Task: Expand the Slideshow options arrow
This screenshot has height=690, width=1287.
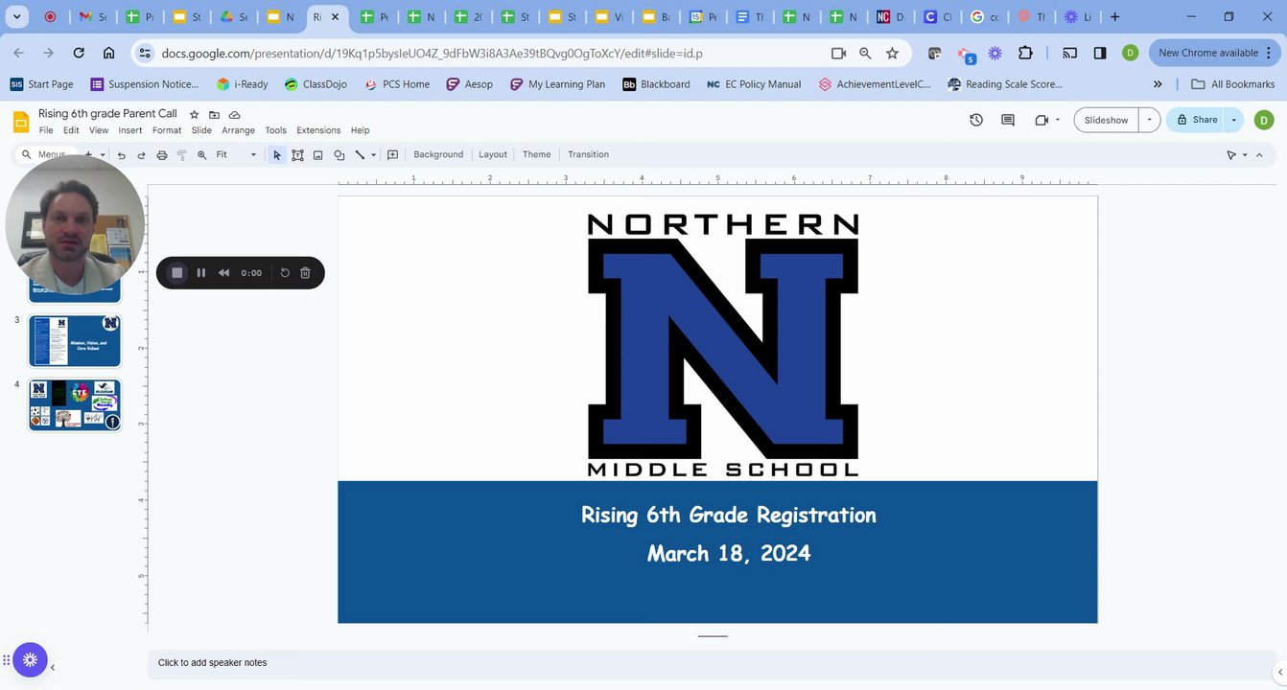Action: click(1150, 120)
